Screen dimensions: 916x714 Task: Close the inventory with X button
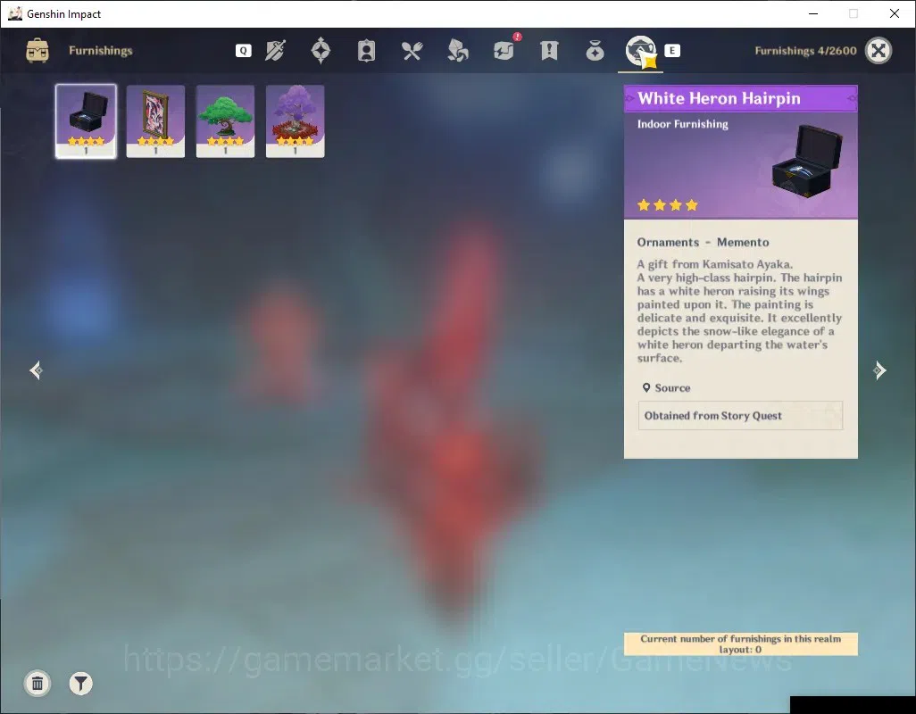coord(879,51)
